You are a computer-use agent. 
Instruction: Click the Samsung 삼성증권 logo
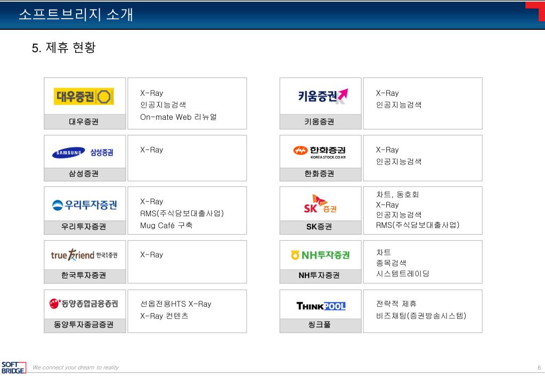(83, 152)
